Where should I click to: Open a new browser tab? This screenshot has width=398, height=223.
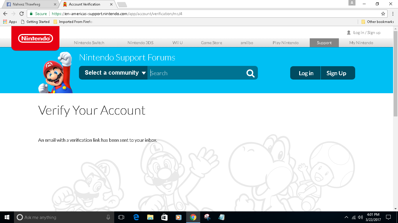122,4
